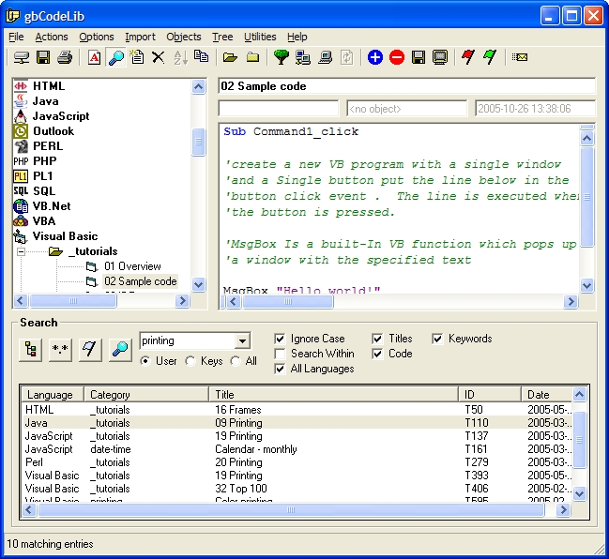The width and height of the screenshot is (609, 559).
Task: Click the wildcard *.* search button
Action: point(60,350)
